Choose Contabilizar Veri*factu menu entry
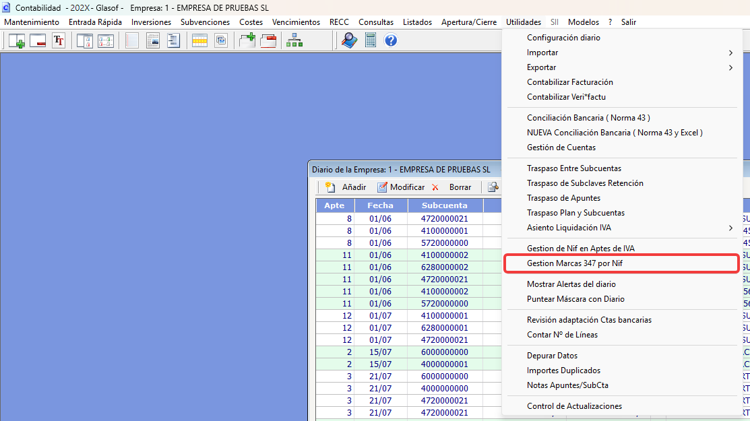The height and width of the screenshot is (421, 750). [x=566, y=97]
